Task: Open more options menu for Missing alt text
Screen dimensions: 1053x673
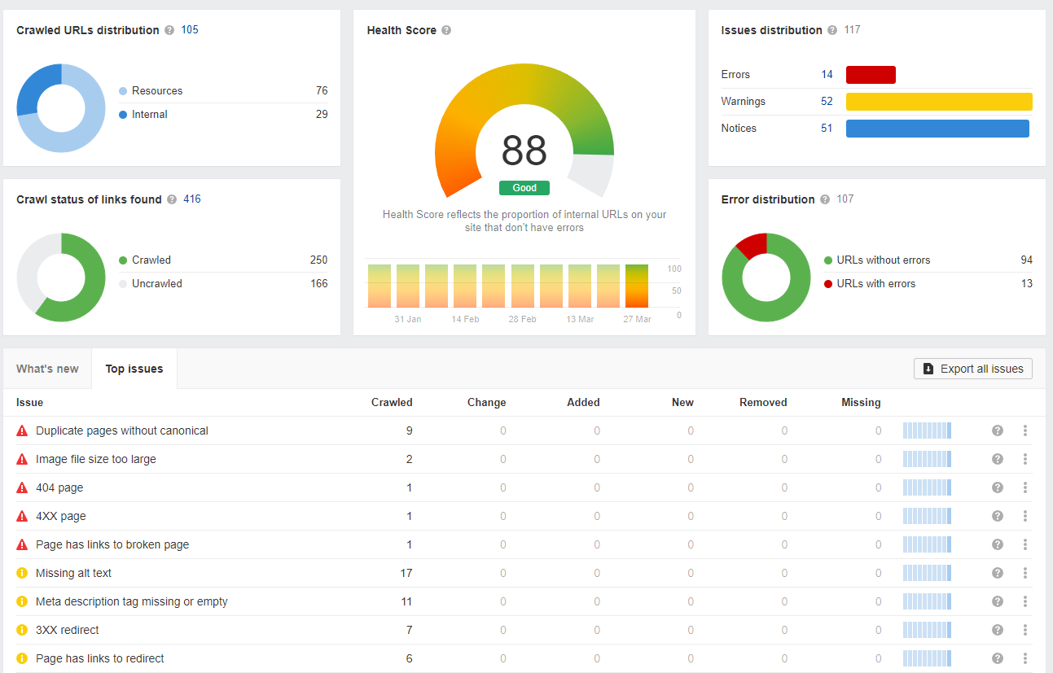Action: [x=1025, y=573]
